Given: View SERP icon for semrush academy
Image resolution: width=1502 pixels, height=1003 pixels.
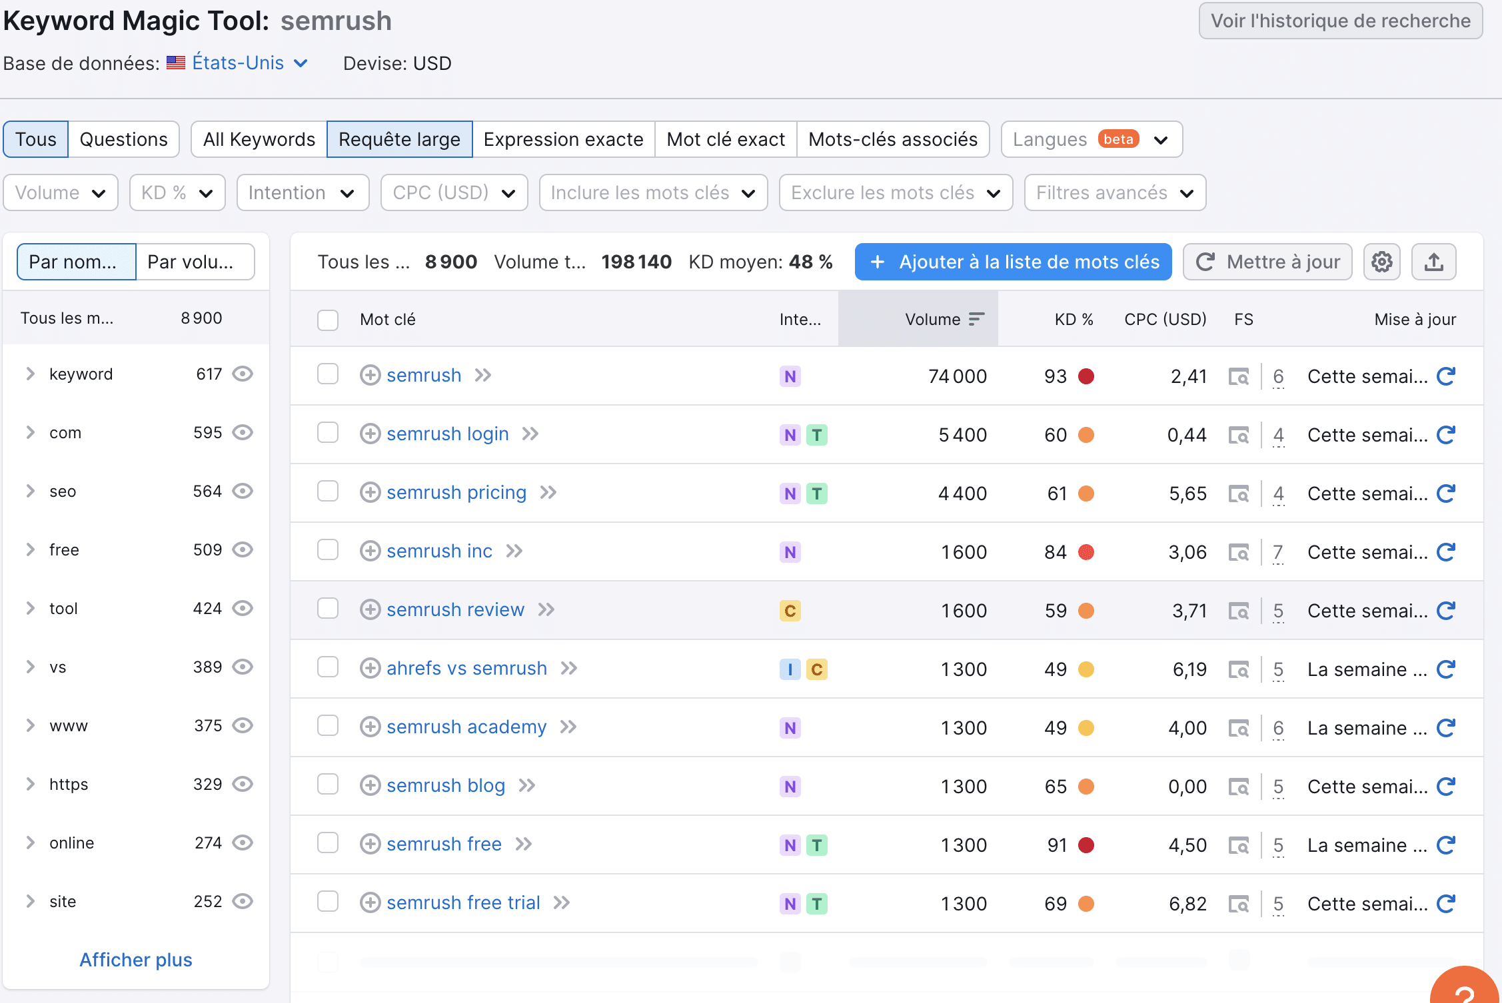Looking at the screenshot, I should click(x=1239, y=729).
